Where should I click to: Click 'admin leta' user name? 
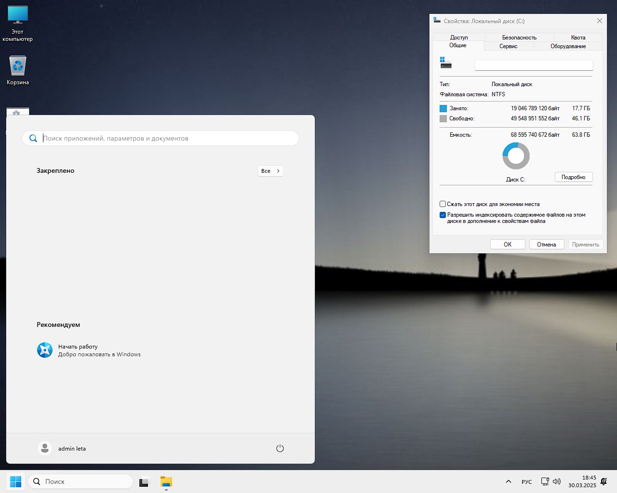[x=72, y=449]
